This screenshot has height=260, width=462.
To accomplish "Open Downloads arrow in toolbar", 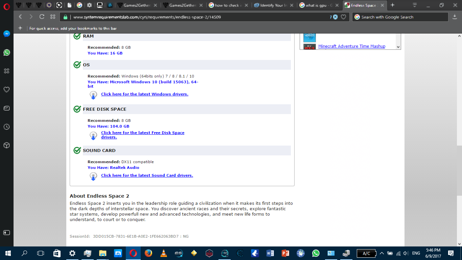I will [455, 17].
